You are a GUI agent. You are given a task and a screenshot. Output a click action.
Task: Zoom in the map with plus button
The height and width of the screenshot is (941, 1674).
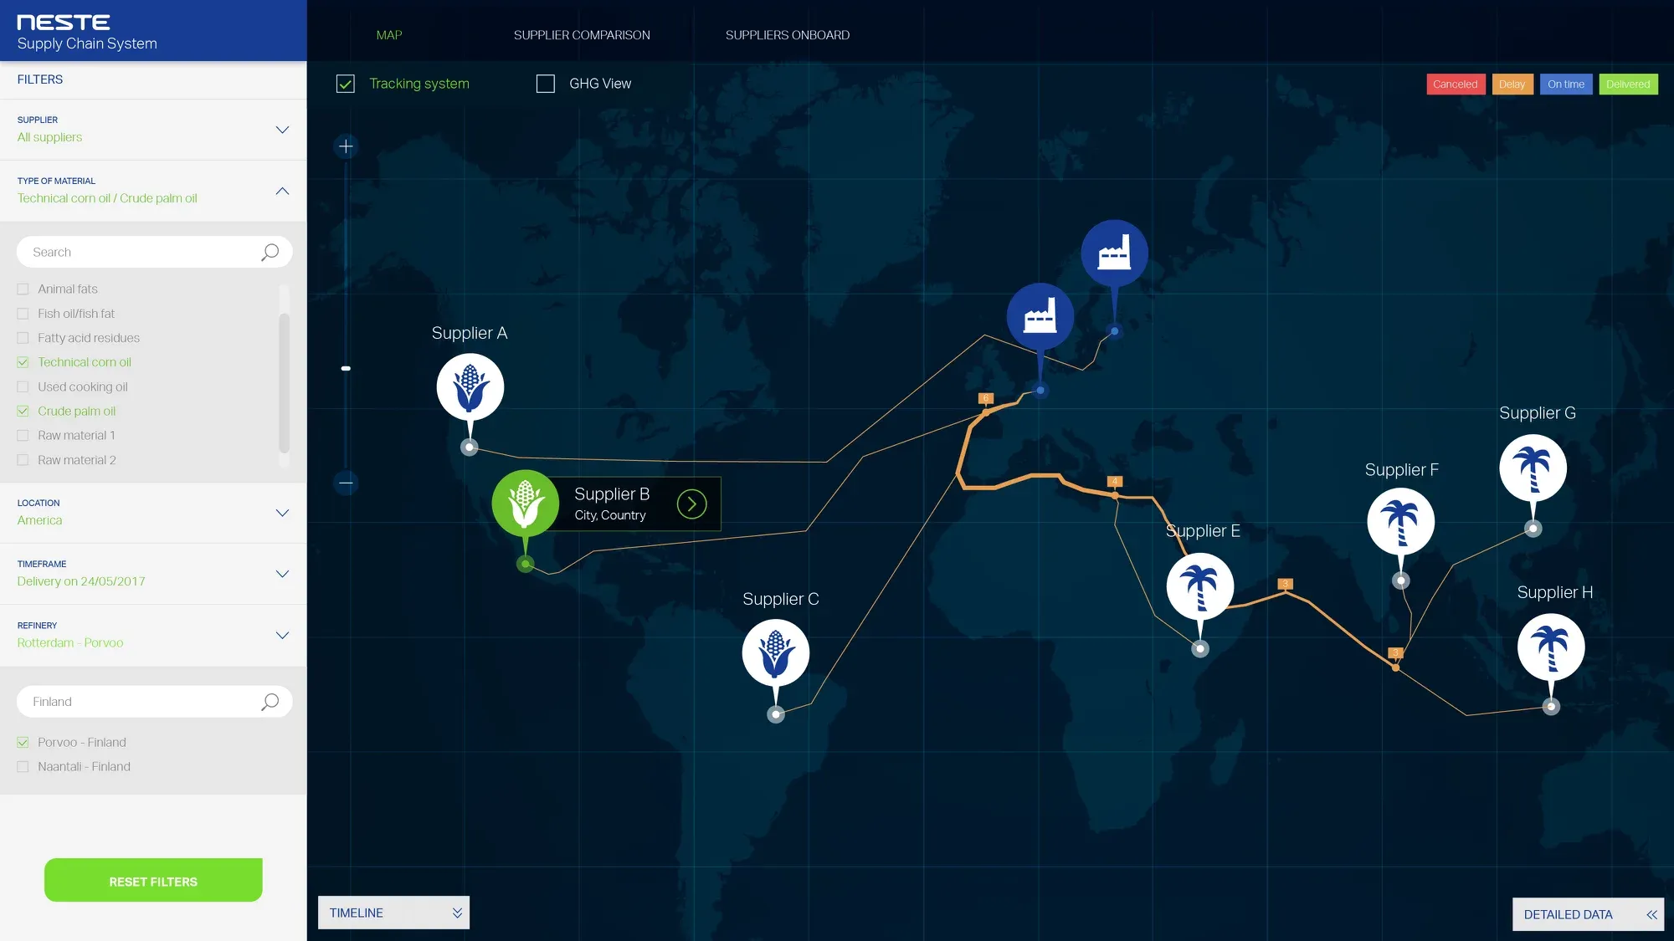(x=346, y=146)
